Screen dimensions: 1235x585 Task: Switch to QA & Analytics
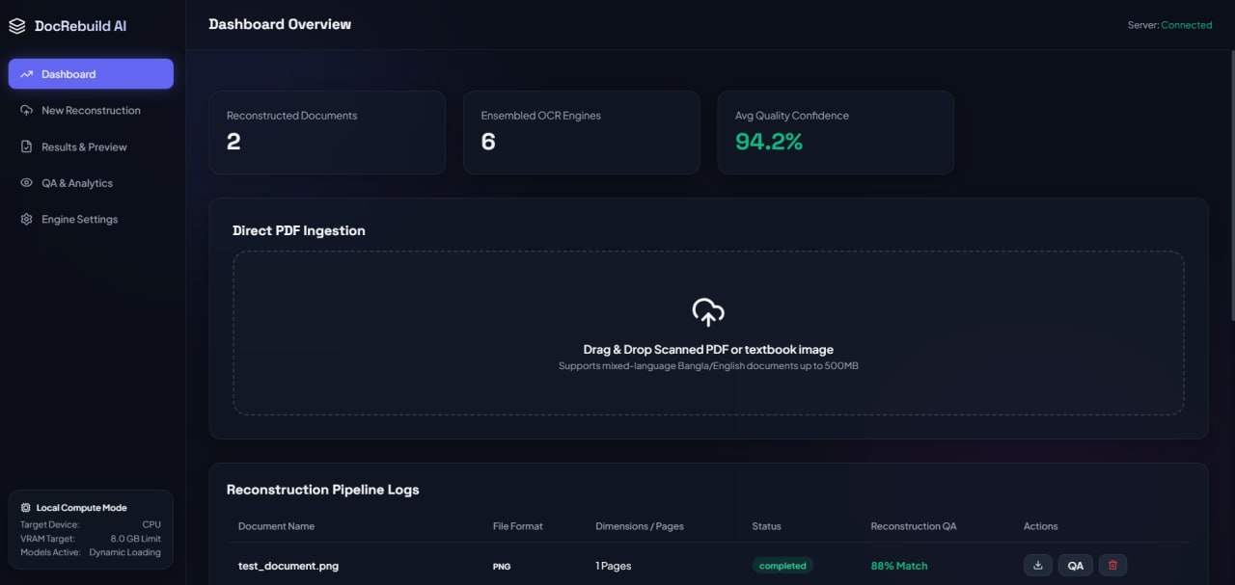tap(91, 183)
